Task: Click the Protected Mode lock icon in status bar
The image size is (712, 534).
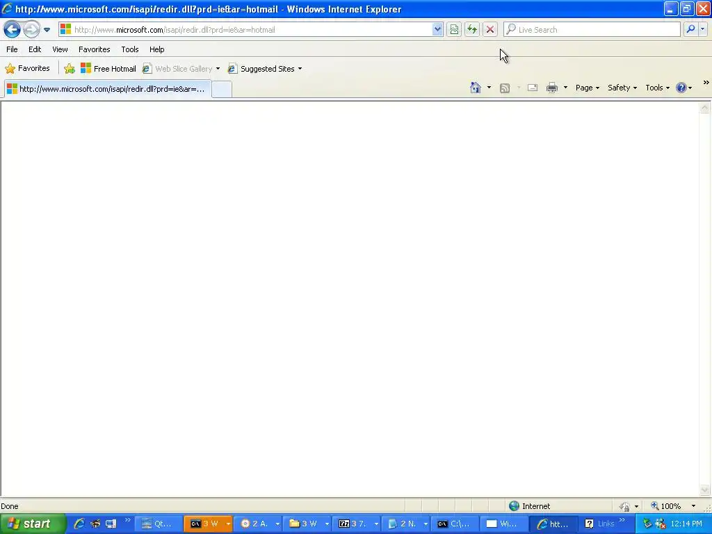Action: 625,506
